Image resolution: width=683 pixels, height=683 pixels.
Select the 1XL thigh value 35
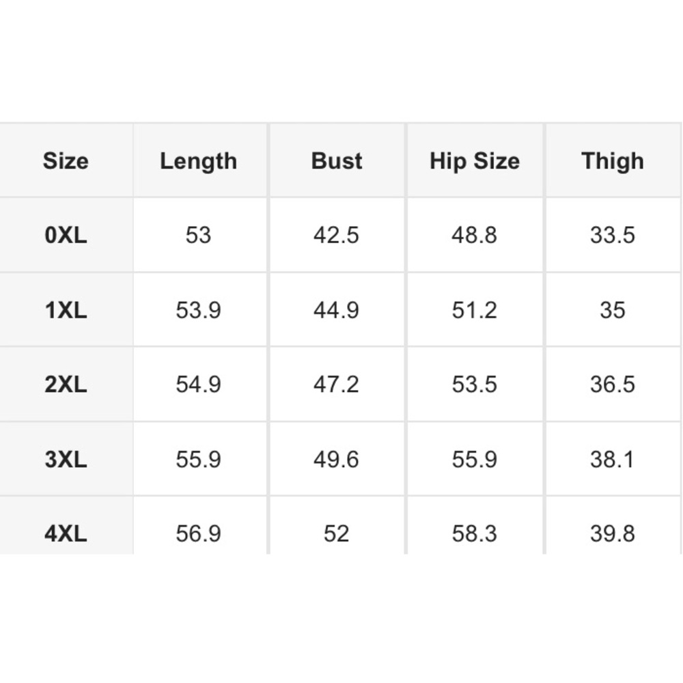click(x=613, y=310)
